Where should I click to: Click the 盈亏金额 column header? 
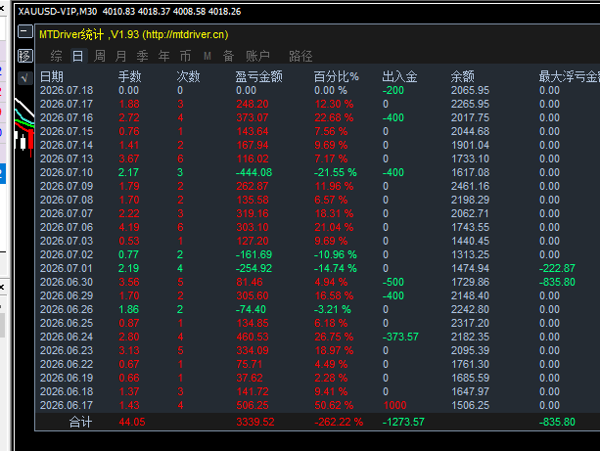[258, 76]
